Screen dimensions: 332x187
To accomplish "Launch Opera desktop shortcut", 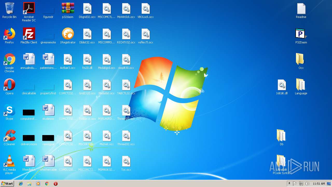I will tap(9, 85).
